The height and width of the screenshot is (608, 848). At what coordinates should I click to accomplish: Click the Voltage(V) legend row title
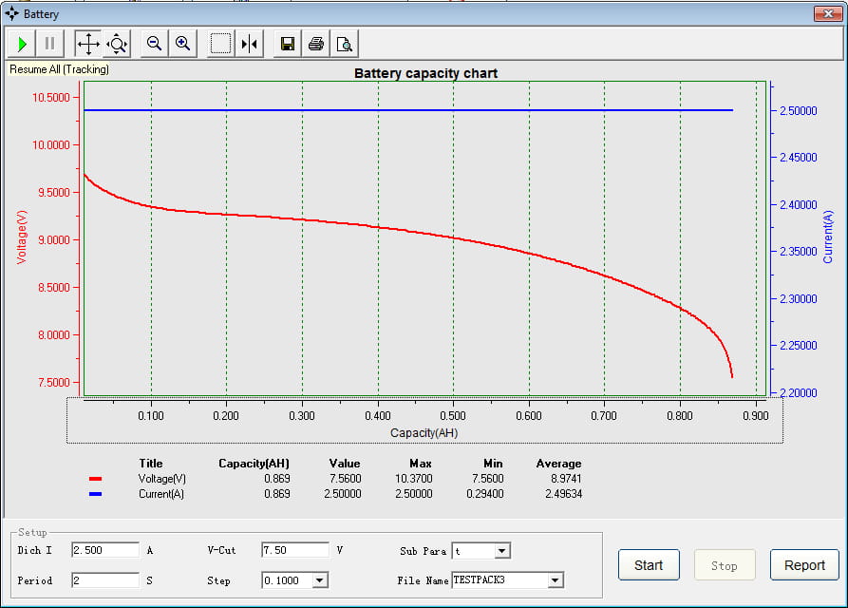point(161,479)
